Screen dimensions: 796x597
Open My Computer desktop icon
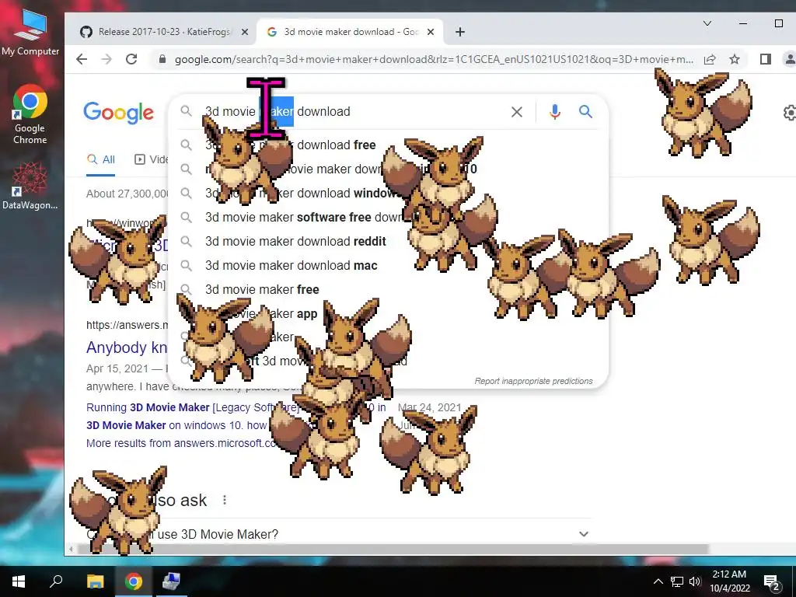coord(30,33)
